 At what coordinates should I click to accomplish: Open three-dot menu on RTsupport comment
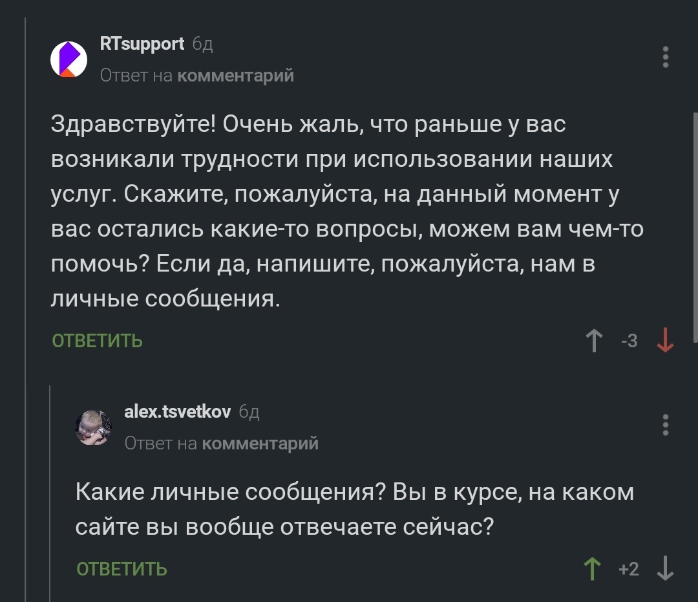point(666,58)
